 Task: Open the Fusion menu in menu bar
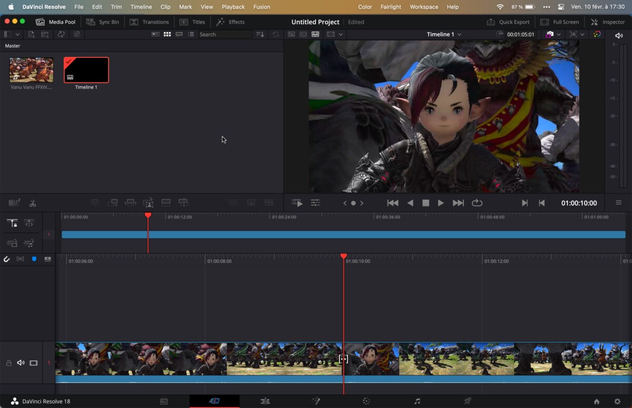261,7
